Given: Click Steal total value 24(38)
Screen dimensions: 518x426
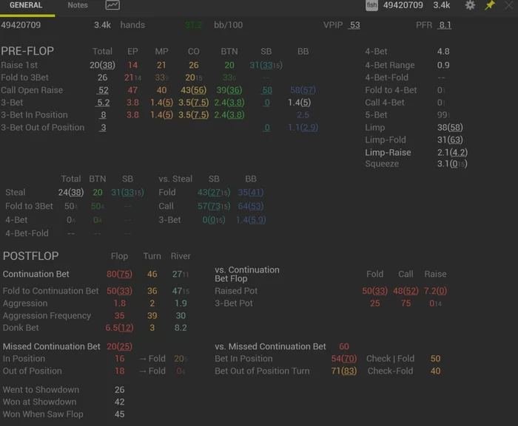Looking at the screenshot, I should pos(71,193).
